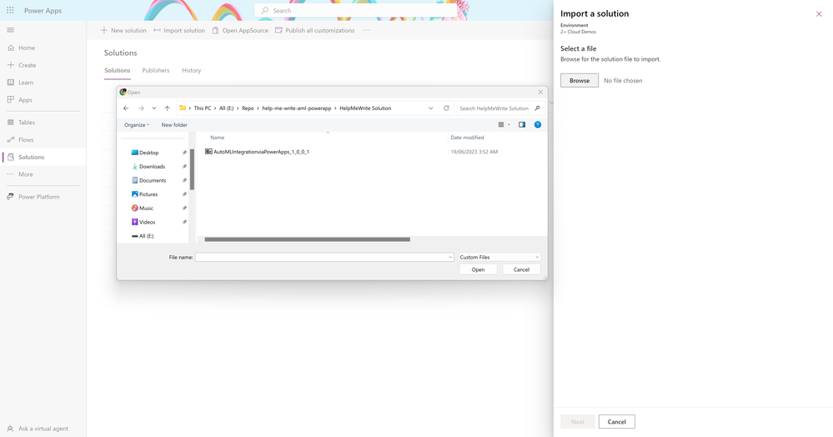
Task: Close the Open file dialog
Action: pyautogui.click(x=540, y=92)
